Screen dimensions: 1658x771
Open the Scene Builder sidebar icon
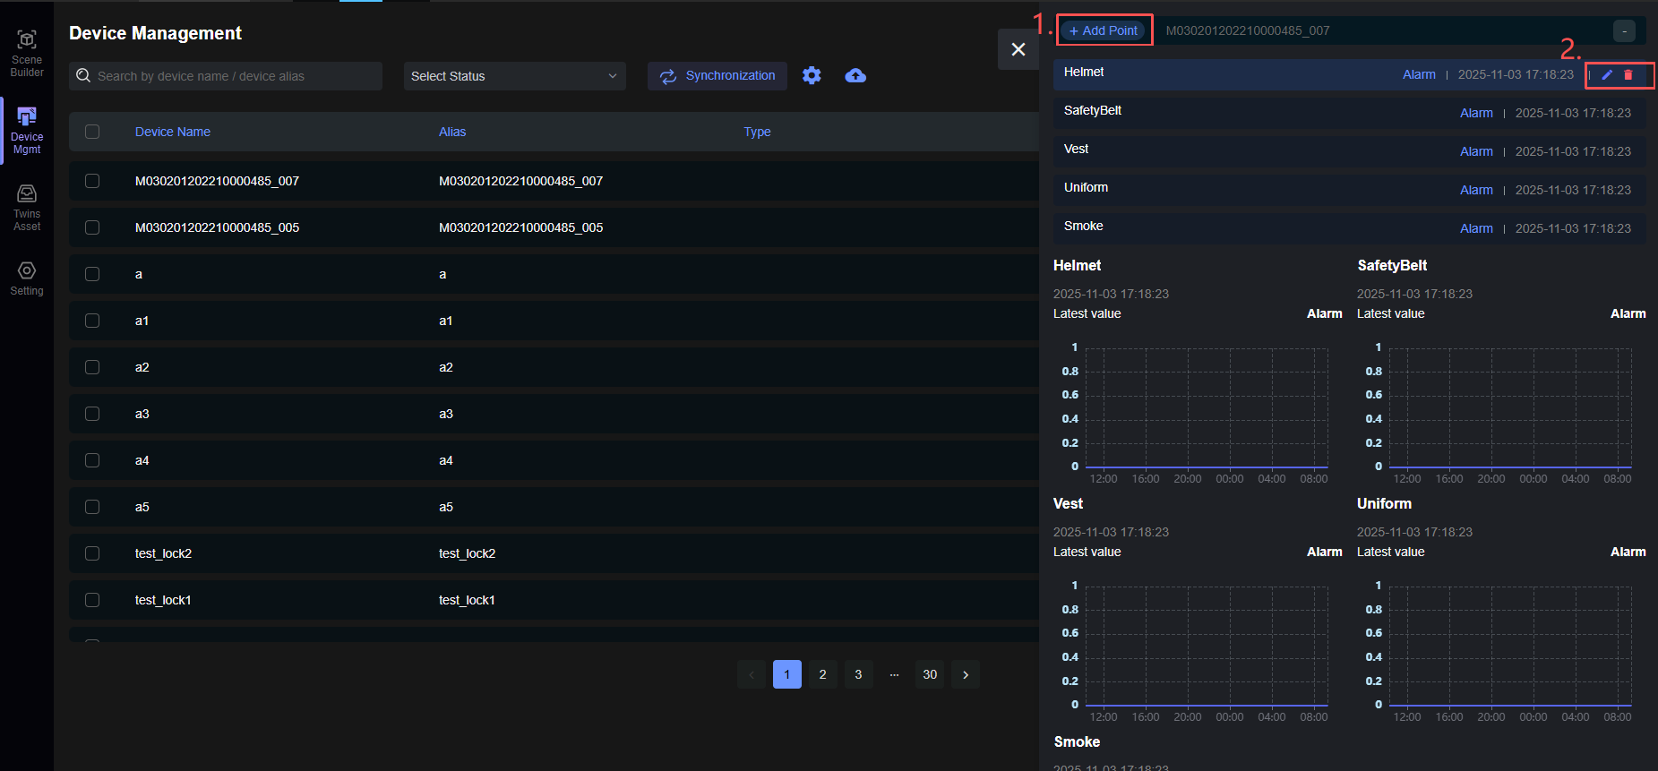coord(27,53)
